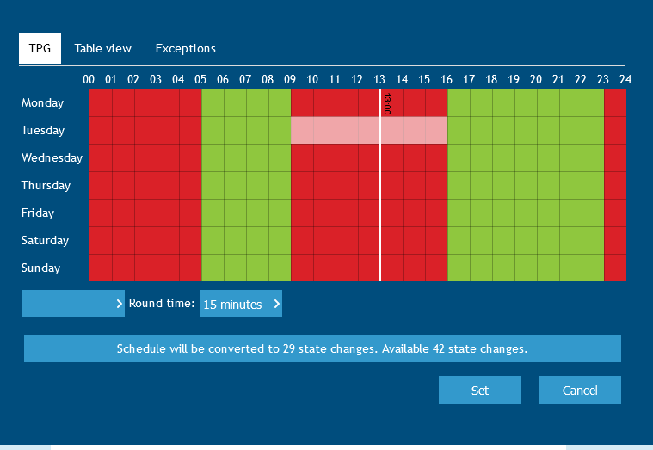This screenshot has width=653, height=450.
Task: Toggle Monday 00 hour red cell
Action: click(101, 103)
